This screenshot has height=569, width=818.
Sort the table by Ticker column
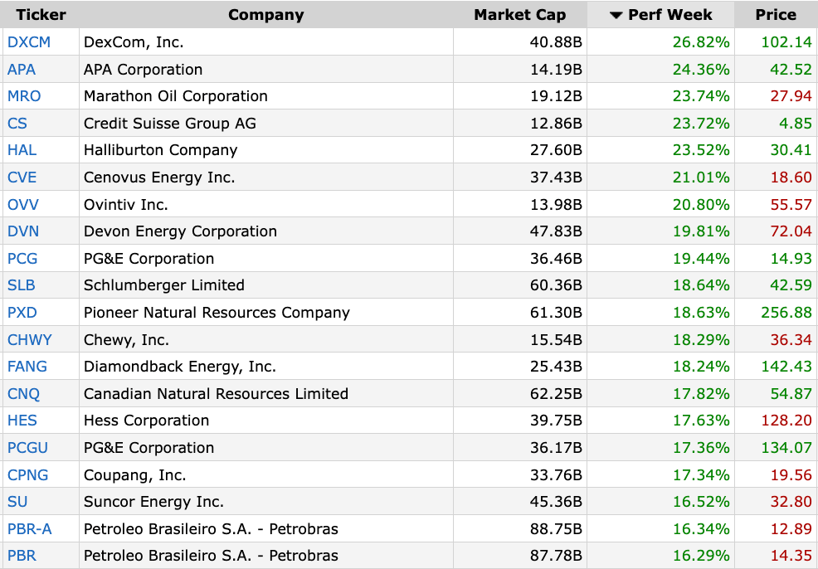pyautogui.click(x=41, y=15)
